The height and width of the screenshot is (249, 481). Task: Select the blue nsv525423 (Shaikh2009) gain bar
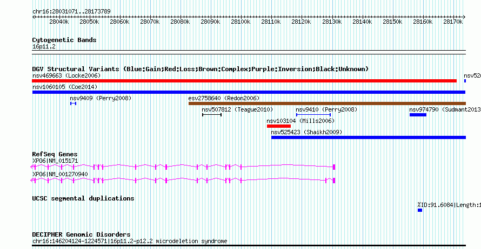[369, 137]
